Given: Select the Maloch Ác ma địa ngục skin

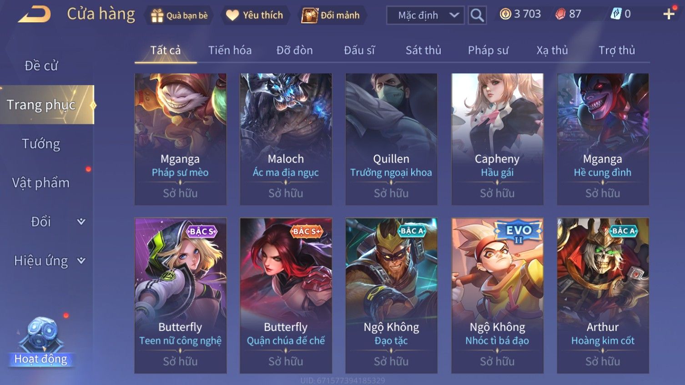Looking at the screenshot, I should (x=286, y=139).
